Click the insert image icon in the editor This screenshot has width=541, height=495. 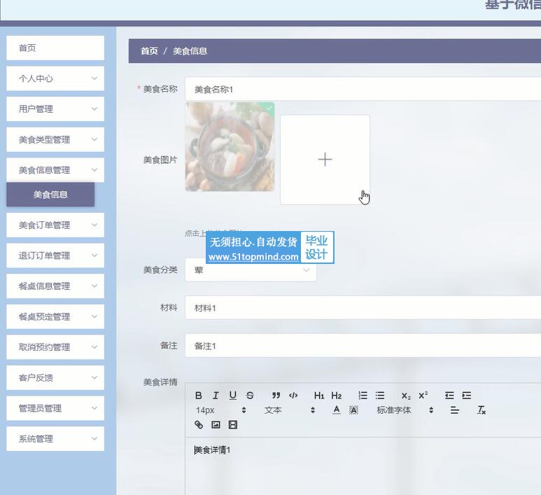[216, 425]
